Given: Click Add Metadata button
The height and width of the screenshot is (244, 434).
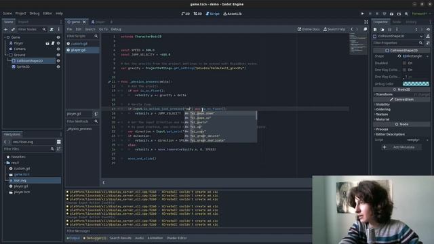Looking at the screenshot, I should [401, 147].
